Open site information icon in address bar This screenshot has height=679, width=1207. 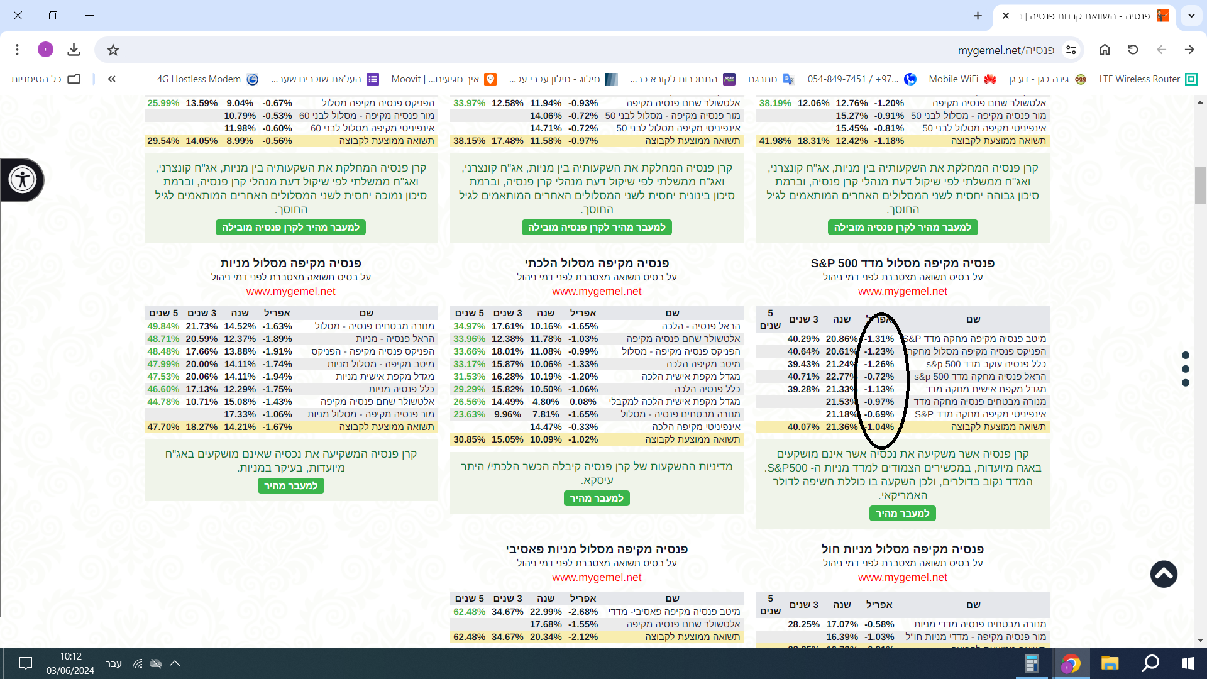point(1071,50)
